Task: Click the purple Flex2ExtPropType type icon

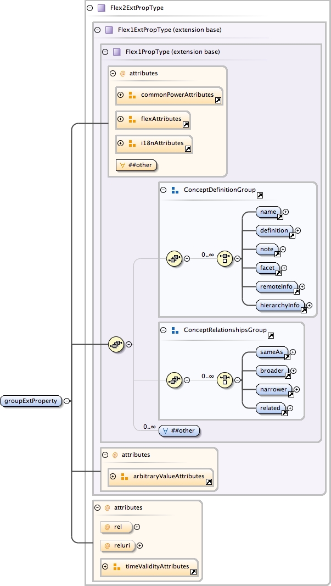Action: point(101,8)
